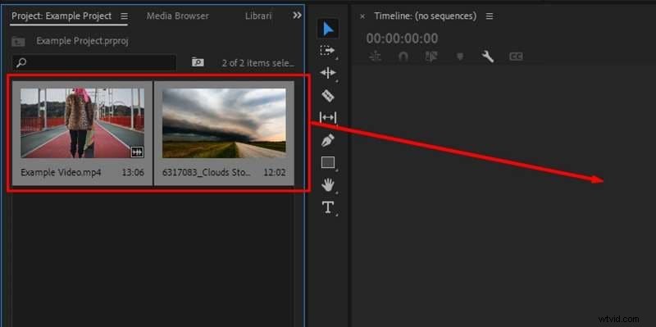The height and width of the screenshot is (327, 656).
Task: Select the Example Video.mp4 thumbnail
Action: click(x=83, y=123)
